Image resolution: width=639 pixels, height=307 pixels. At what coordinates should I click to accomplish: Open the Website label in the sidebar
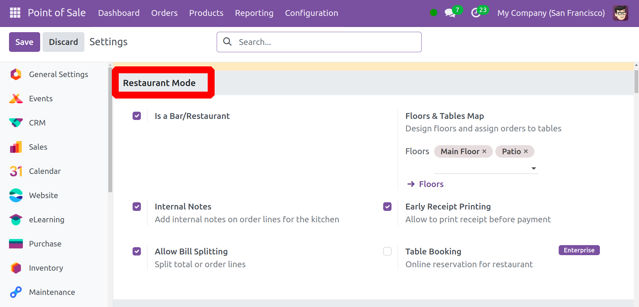44,195
